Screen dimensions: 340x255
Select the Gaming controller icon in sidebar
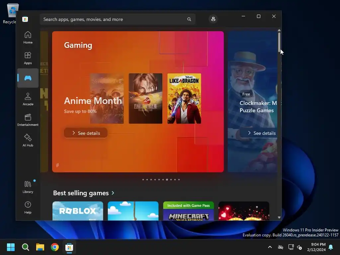click(28, 78)
